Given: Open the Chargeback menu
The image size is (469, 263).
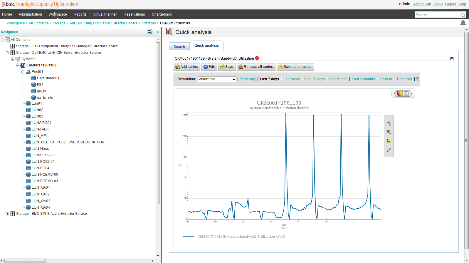Looking at the screenshot, I should 162,14.
